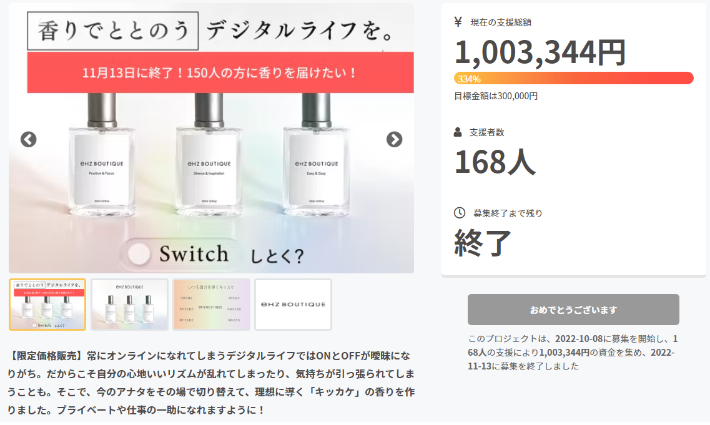The height and width of the screenshot is (425, 710).
Task: Click the 168人 supporter count
Action: coord(495,161)
